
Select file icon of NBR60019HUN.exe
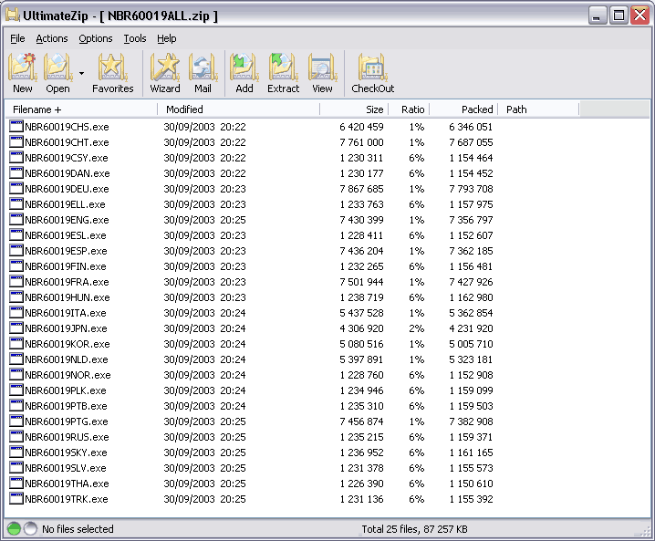(x=16, y=297)
